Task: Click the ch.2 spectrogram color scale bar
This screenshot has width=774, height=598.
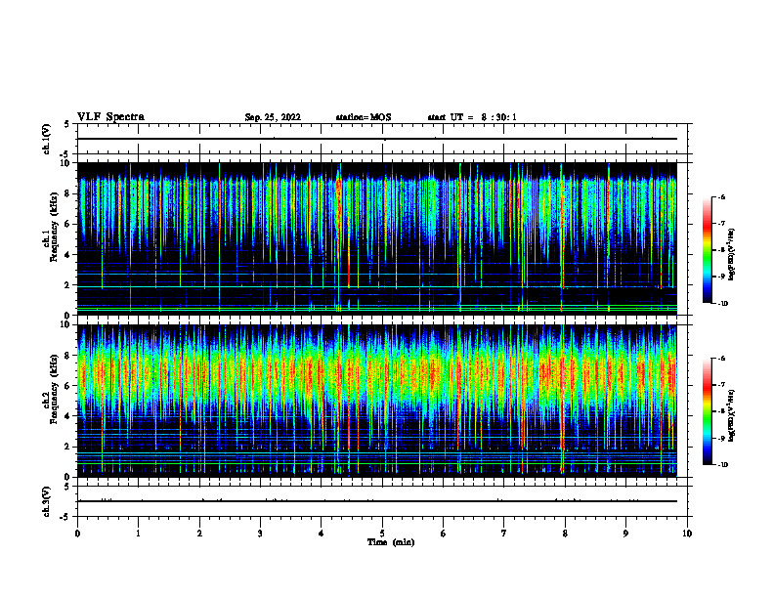Action: pyautogui.click(x=708, y=411)
